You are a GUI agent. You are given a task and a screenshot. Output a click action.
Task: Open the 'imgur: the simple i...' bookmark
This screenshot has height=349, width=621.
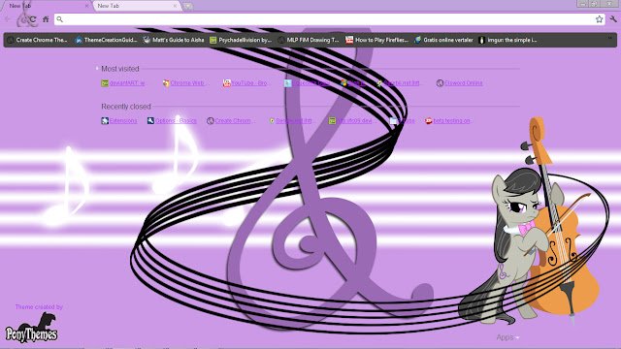[508, 40]
